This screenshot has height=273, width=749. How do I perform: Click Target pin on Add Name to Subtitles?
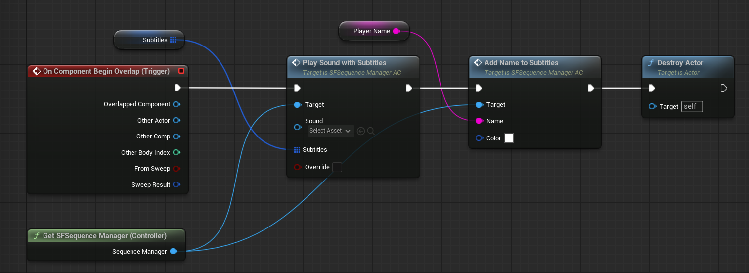tap(479, 105)
